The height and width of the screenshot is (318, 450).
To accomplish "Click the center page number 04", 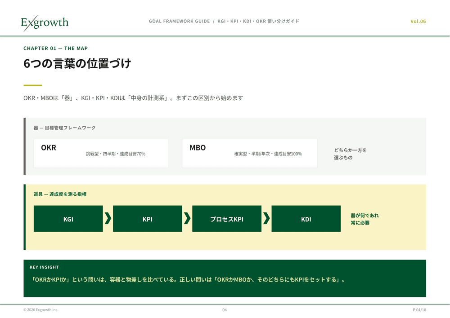I will [225, 310].
